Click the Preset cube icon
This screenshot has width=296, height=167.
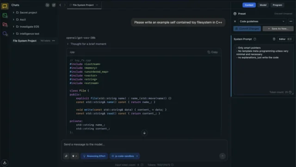pos(235,13)
